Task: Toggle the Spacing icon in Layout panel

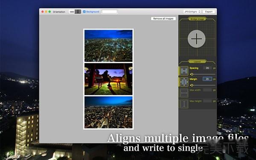Action: point(184,71)
